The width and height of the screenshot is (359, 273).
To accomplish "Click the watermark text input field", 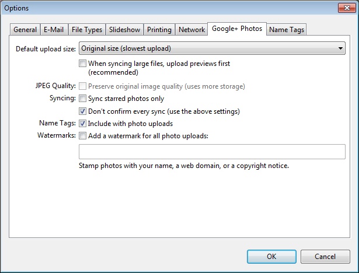I will (212, 152).
